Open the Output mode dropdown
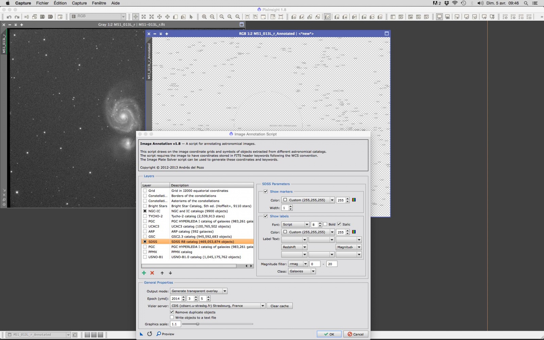This screenshot has height=340, width=544. [x=199, y=291]
